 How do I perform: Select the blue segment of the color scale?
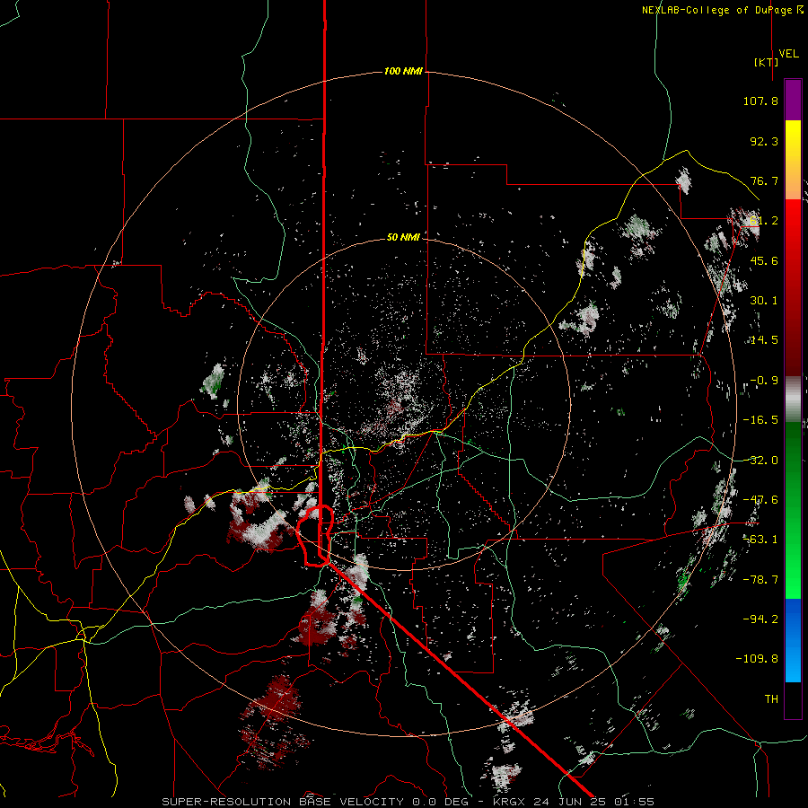(x=793, y=640)
